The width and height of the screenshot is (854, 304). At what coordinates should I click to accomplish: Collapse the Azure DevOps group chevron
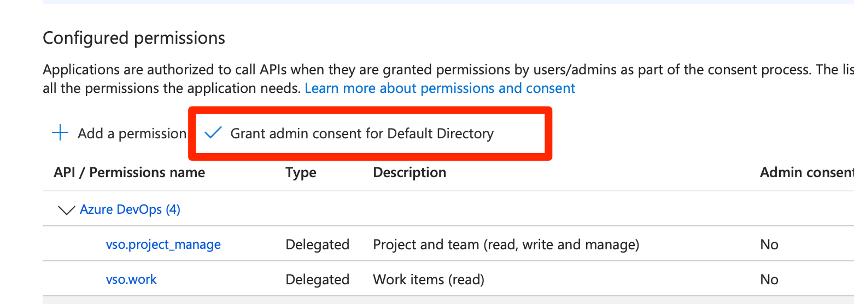pos(67,209)
